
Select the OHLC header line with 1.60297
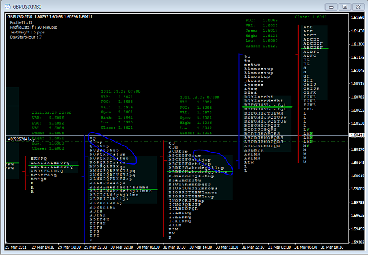50,17
